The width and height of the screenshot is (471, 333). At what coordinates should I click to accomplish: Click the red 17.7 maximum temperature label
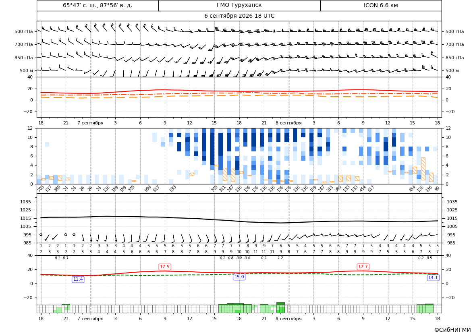pyautogui.click(x=363, y=267)
